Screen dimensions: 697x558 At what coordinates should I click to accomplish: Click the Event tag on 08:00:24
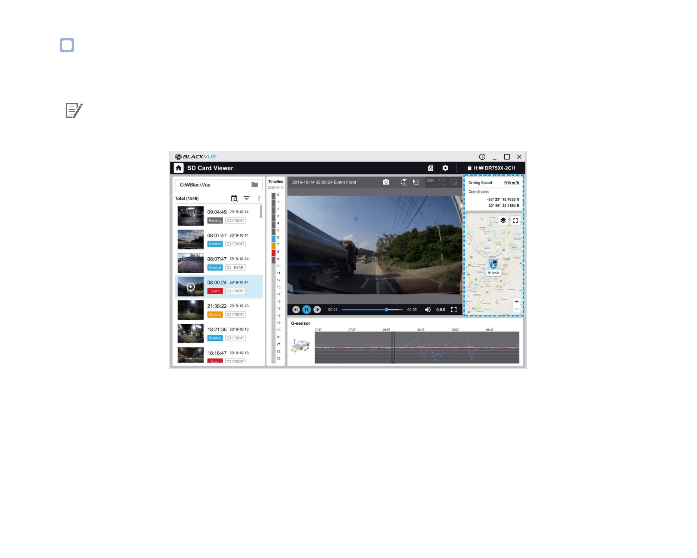pos(215,291)
